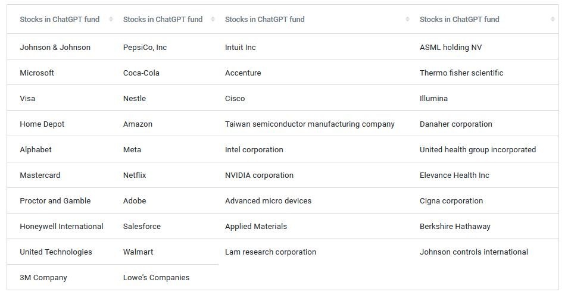This screenshot has width=571, height=298.
Task: Click the 3M Company cell
Action: click(x=58, y=277)
